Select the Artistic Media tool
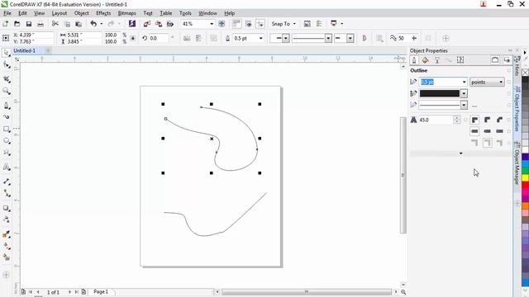Screen dimensions: 529x297 (6, 117)
